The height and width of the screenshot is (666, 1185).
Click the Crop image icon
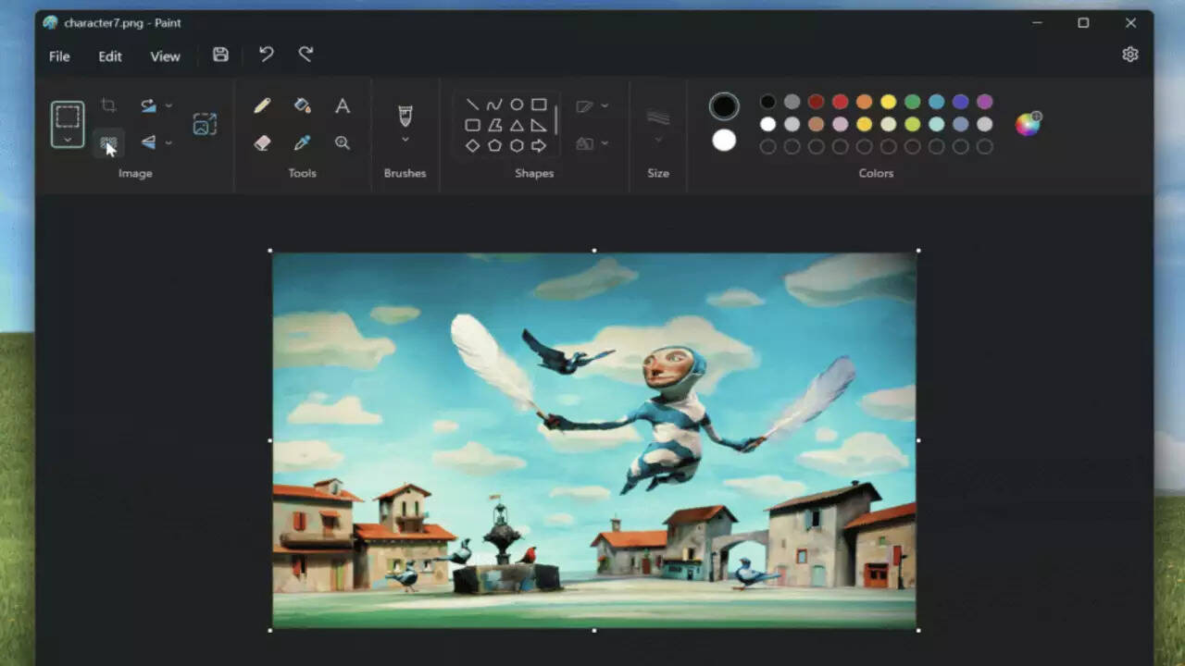click(x=108, y=105)
